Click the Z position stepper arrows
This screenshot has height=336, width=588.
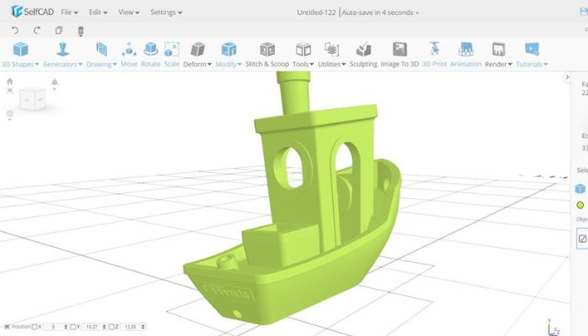tap(143, 327)
